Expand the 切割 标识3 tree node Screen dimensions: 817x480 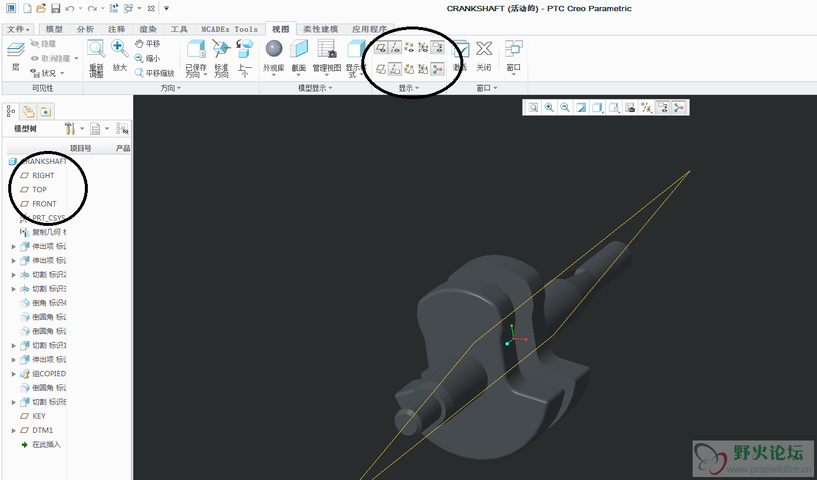14,289
